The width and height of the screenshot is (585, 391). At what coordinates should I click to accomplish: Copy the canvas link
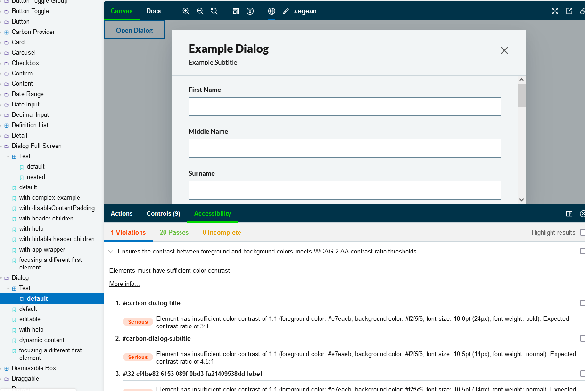tap(583, 11)
